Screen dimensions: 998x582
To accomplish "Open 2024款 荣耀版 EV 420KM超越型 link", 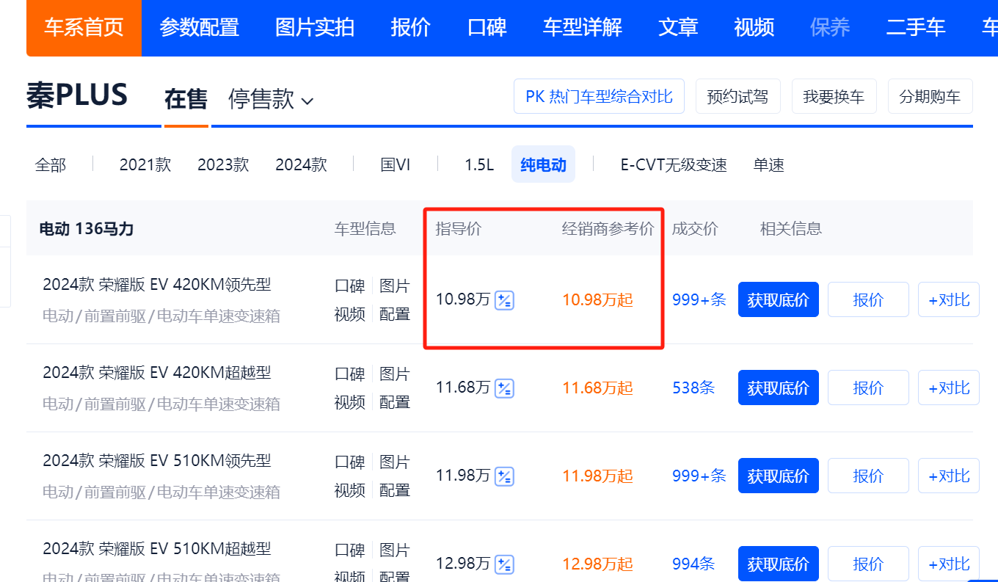I will tap(157, 373).
